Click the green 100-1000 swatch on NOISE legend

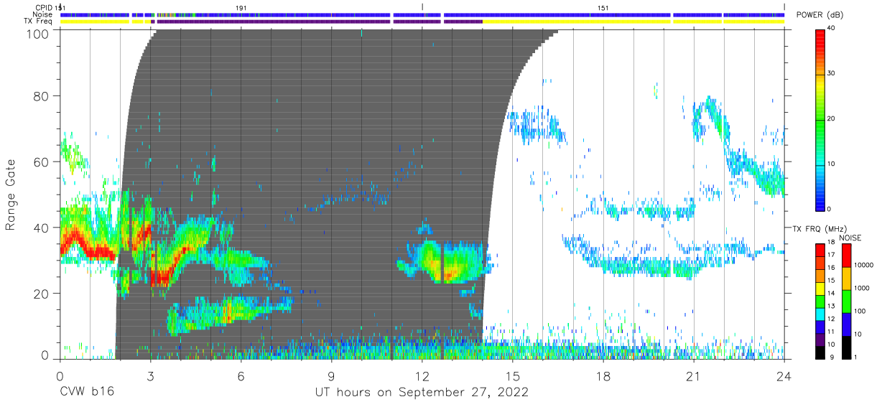tap(847, 301)
